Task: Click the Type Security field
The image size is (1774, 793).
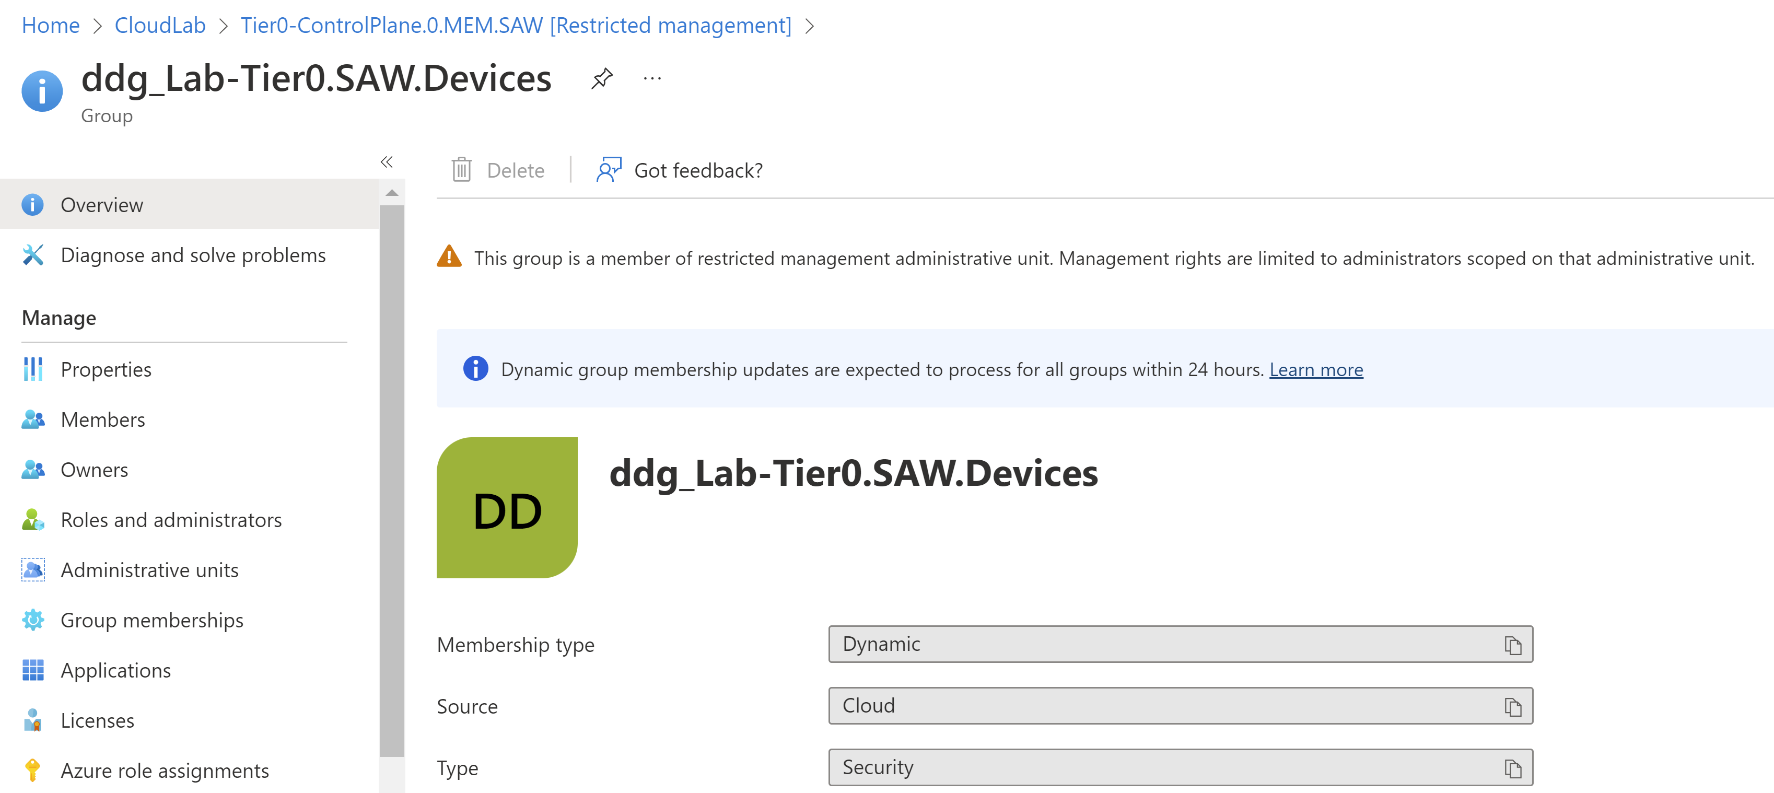Action: 1181,767
